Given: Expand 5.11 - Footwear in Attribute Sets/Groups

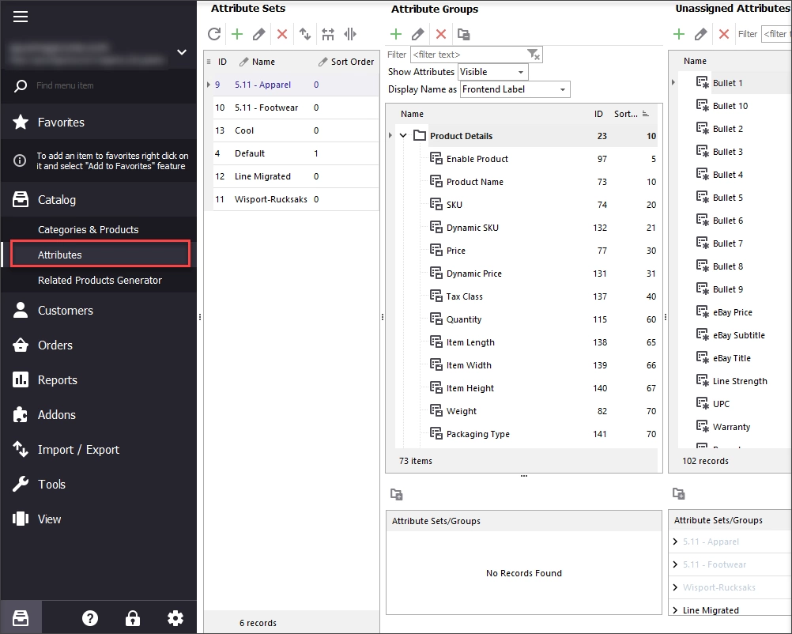Looking at the screenshot, I should point(675,564).
